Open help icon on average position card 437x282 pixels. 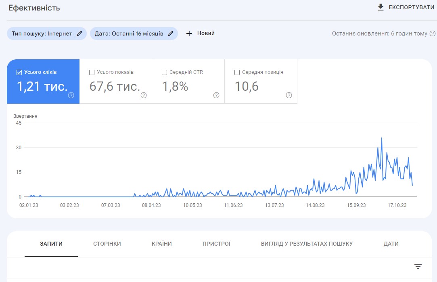(289, 95)
